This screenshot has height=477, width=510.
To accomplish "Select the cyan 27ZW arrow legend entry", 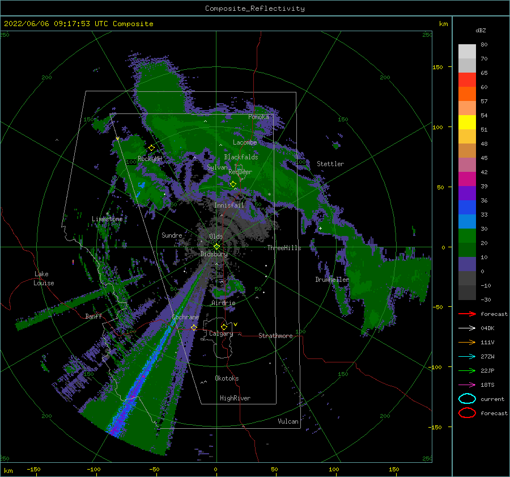I will (x=467, y=357).
